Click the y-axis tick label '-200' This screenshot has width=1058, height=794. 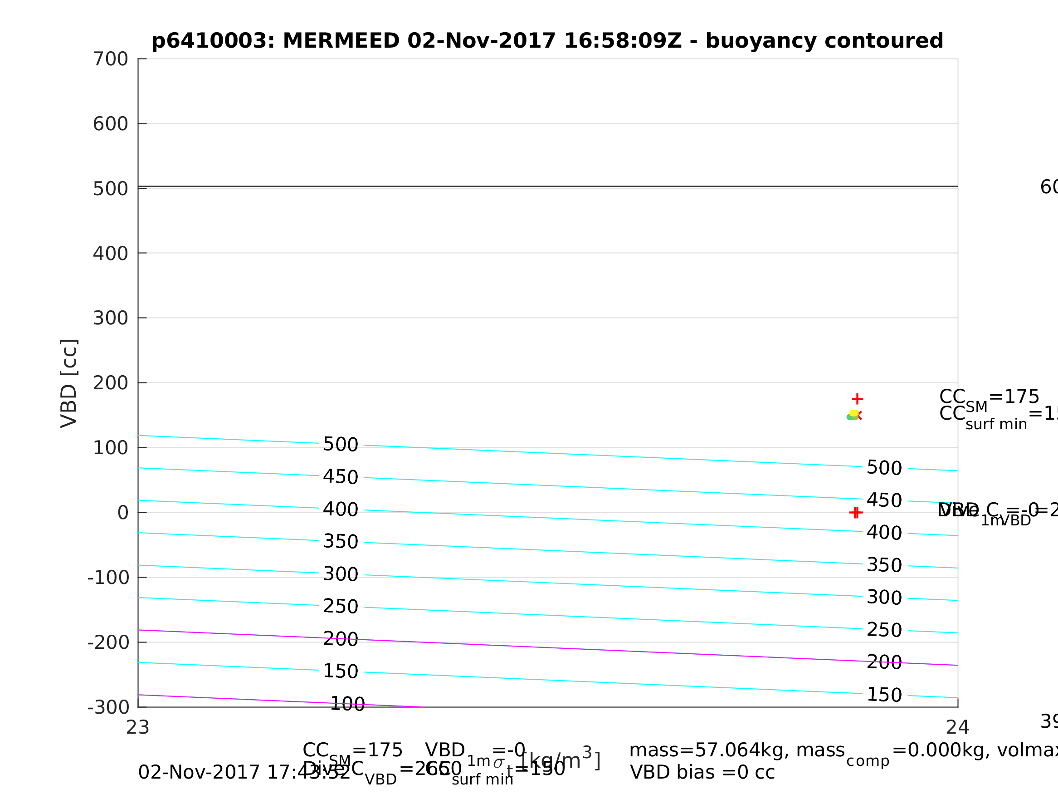[108, 642]
